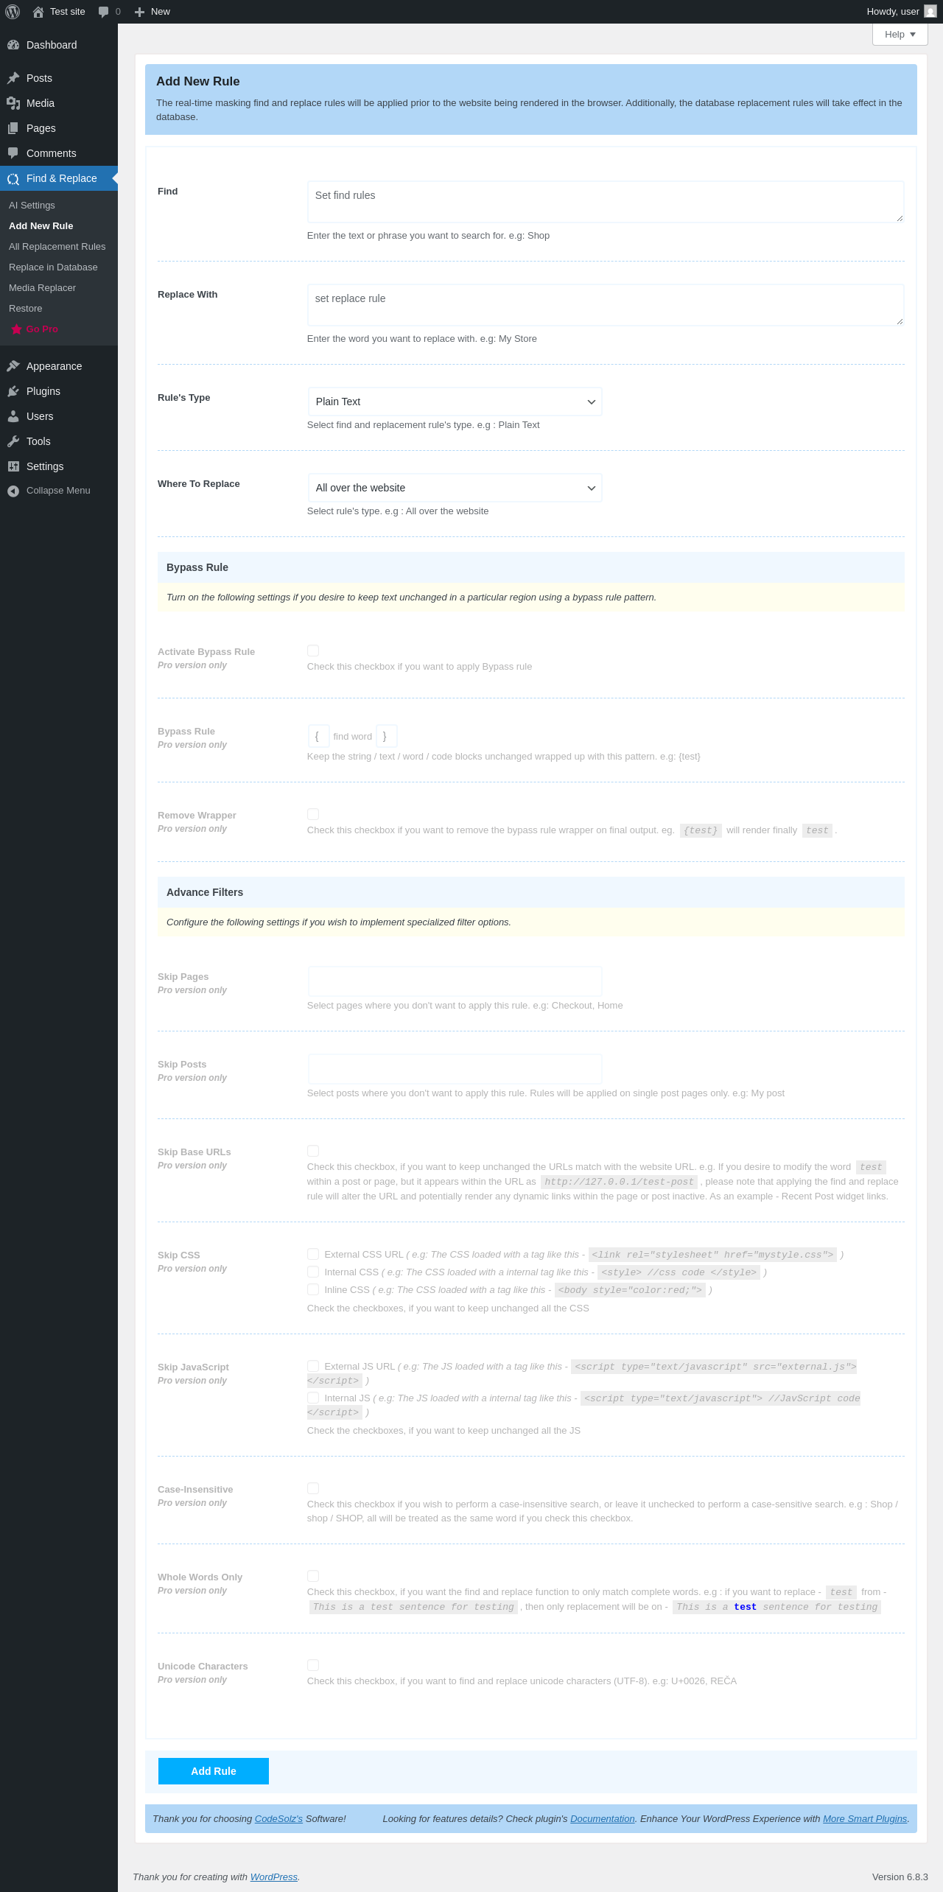The height and width of the screenshot is (1892, 943).
Task: Follow the More Smart Plugins link
Action: point(865,1819)
